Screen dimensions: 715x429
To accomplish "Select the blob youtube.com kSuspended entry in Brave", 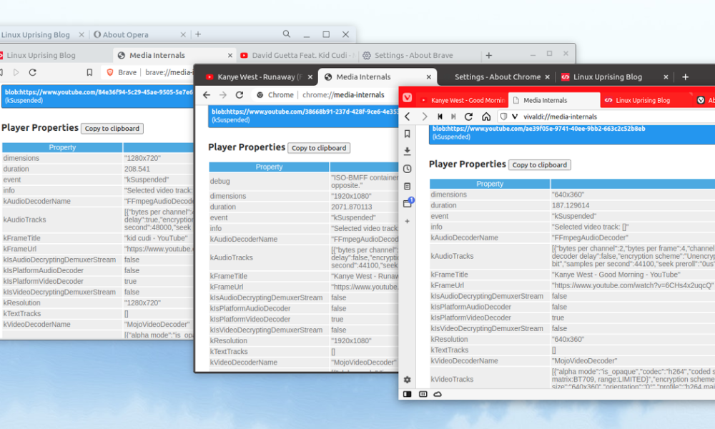I will click(x=97, y=97).
